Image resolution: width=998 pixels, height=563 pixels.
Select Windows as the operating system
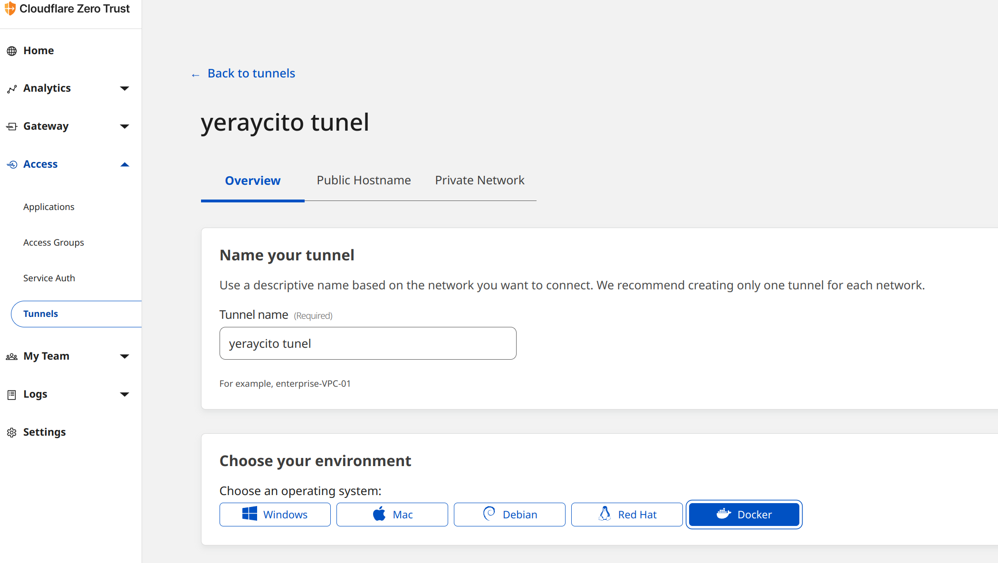[275, 515]
